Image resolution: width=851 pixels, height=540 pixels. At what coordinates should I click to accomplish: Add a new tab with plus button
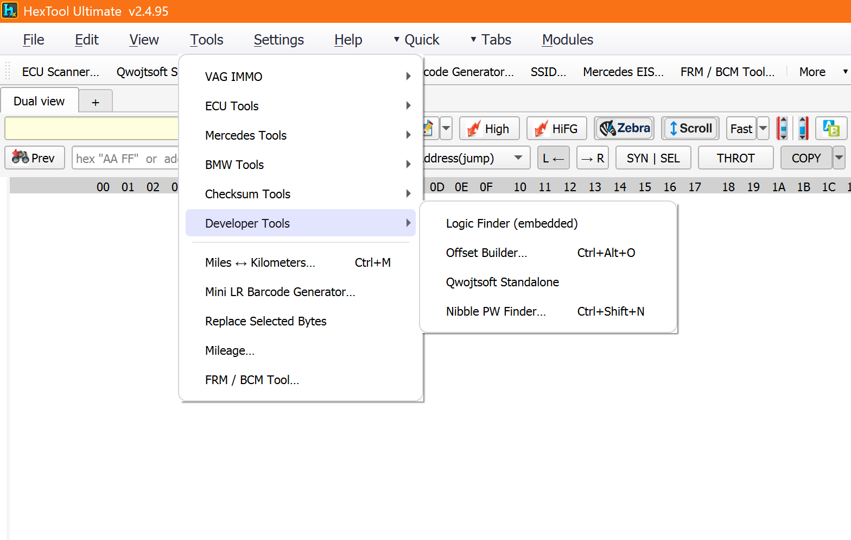pos(96,102)
